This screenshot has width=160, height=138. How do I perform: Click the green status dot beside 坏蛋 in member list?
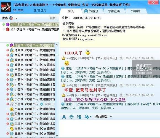click(x=7, y=45)
